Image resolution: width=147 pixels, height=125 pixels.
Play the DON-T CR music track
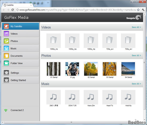(x=72, y=97)
